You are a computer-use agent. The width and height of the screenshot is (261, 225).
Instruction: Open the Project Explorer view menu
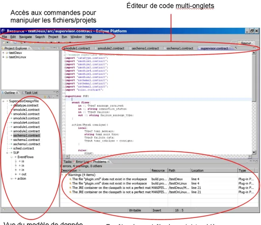pyautogui.click(x=51, y=48)
